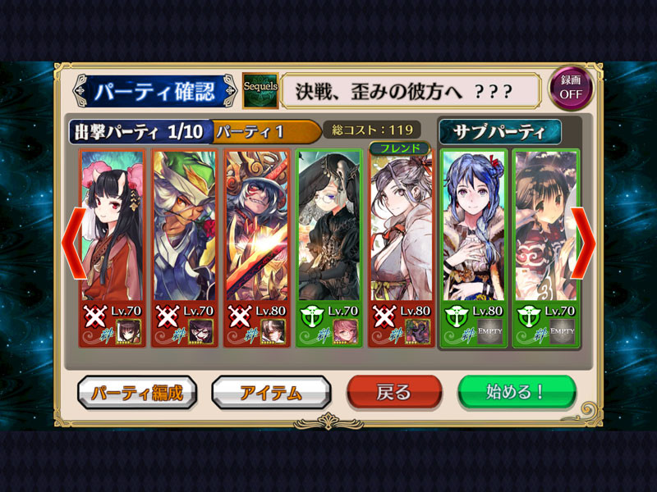Open the アイテム items button

coord(271,392)
